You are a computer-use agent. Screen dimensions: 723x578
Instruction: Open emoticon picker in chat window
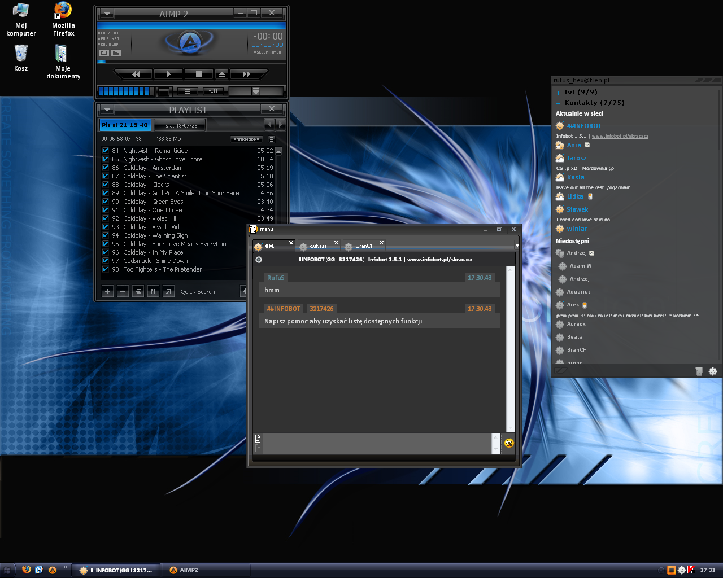point(509,443)
